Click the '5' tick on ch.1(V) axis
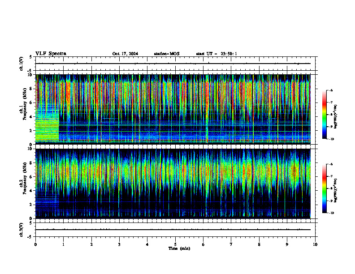The width and height of the screenshot is (355, 274). [x=30, y=57]
